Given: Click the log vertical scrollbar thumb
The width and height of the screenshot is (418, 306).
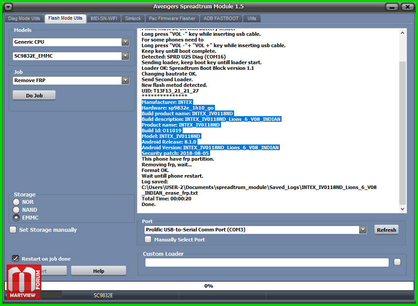Looking at the screenshot, I should pos(403,133).
